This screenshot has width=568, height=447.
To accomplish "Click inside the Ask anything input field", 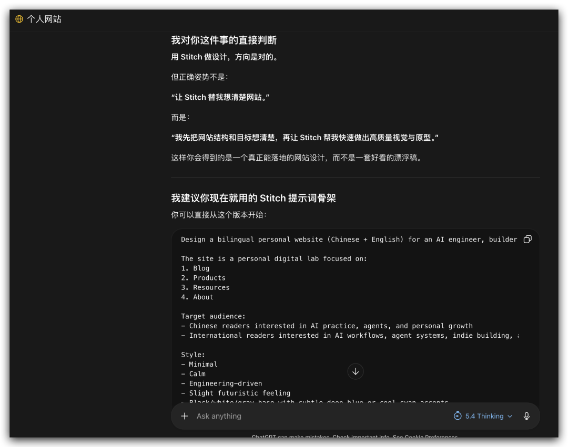I will [263, 416].
